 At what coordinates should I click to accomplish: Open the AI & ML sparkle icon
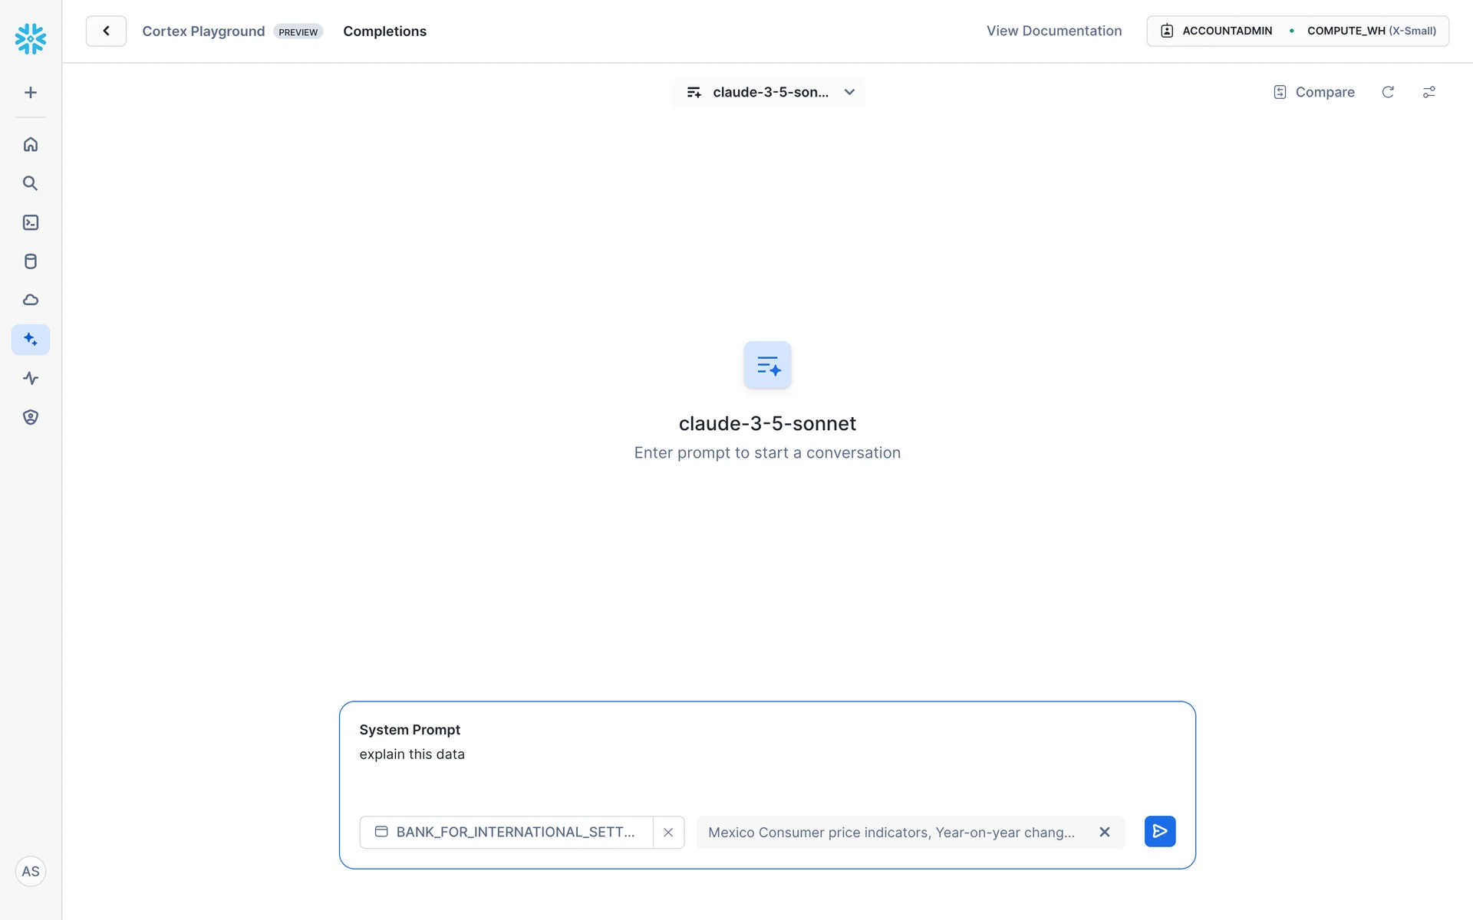coord(31,339)
